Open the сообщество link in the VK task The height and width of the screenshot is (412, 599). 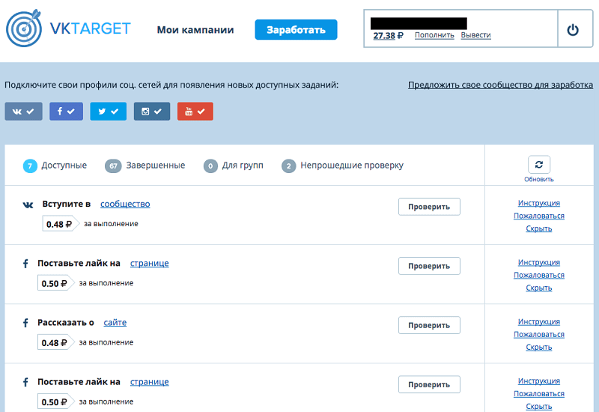coord(125,204)
